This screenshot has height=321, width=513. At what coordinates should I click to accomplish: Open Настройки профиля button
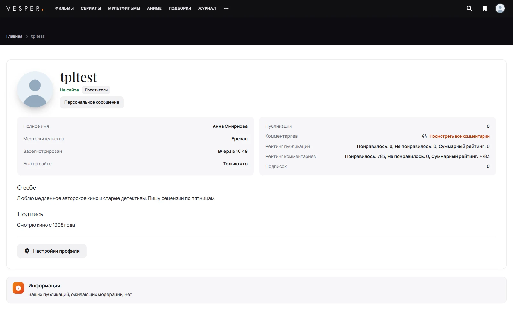(52, 251)
